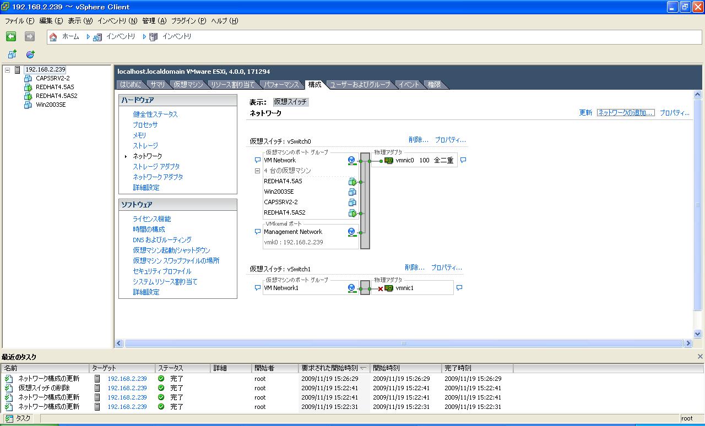This screenshot has width=705, height=426.
Task: Click the Win2003SE VM icon in vSwitch0 diagram
Action: tap(352, 192)
